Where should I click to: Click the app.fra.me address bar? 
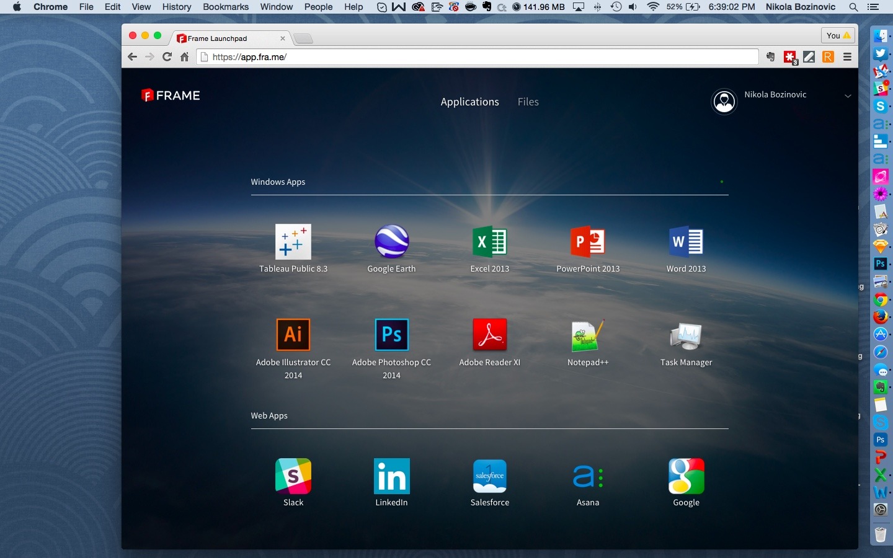478,57
